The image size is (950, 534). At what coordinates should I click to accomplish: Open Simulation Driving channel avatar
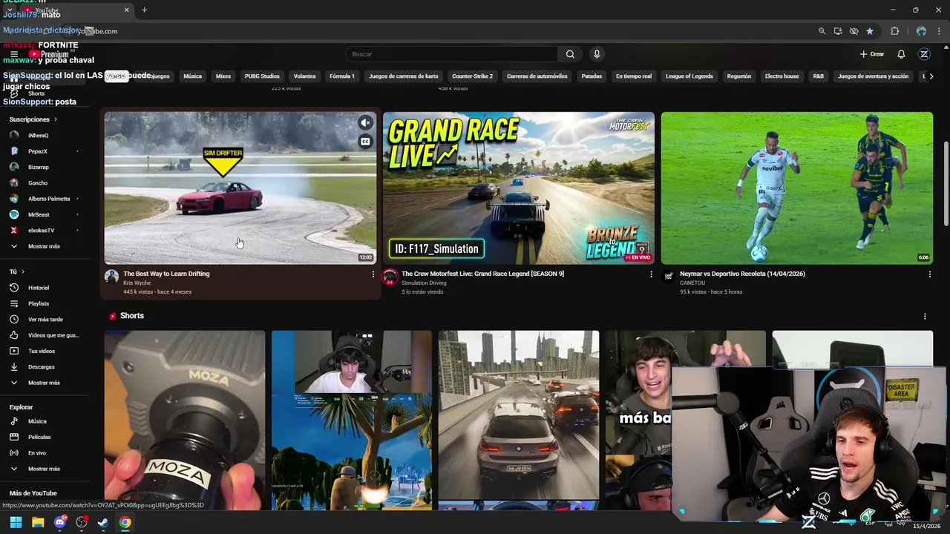point(390,277)
